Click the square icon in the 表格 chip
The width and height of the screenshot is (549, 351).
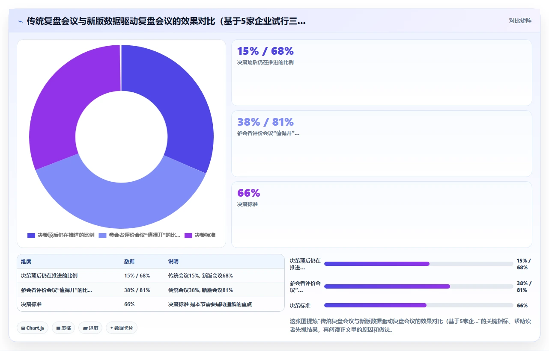click(x=58, y=328)
